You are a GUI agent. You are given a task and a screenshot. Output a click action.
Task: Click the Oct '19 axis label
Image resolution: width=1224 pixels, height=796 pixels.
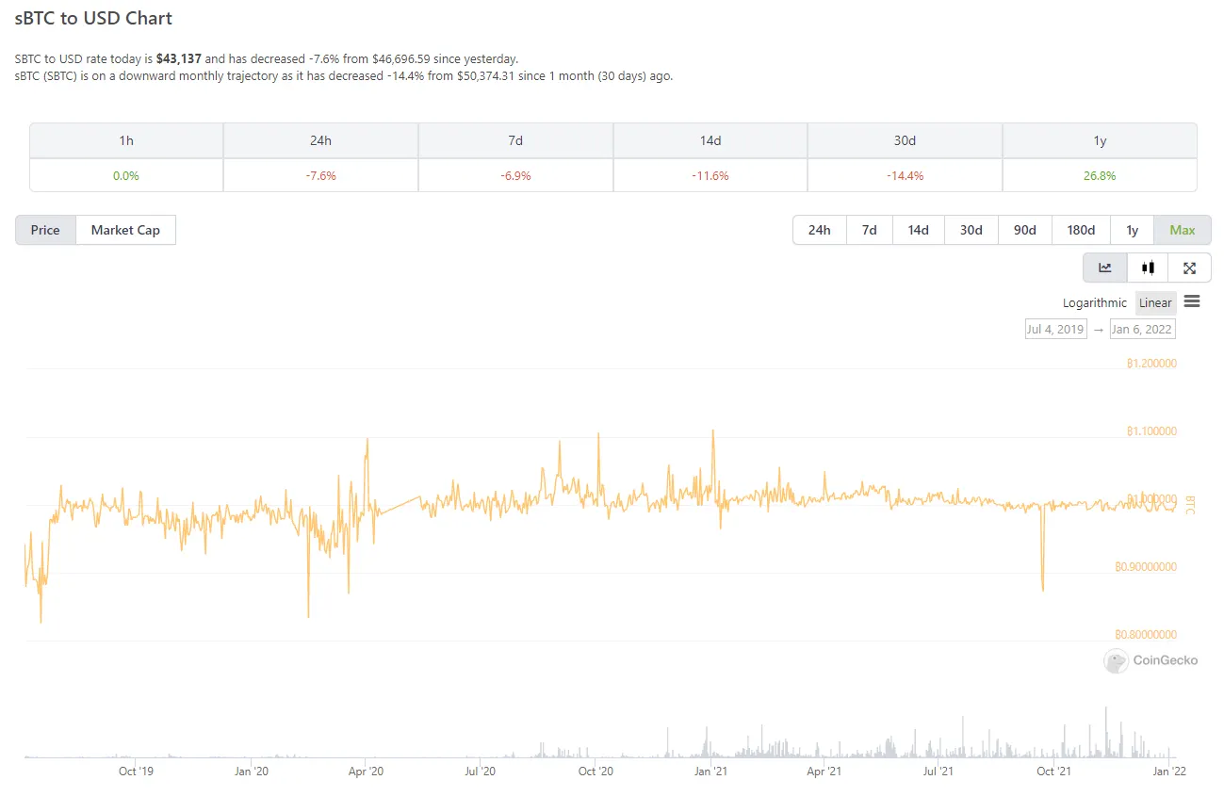136,772
